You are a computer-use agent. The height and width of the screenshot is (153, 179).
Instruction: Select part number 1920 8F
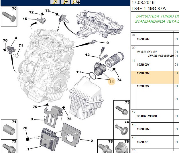click(143, 142)
